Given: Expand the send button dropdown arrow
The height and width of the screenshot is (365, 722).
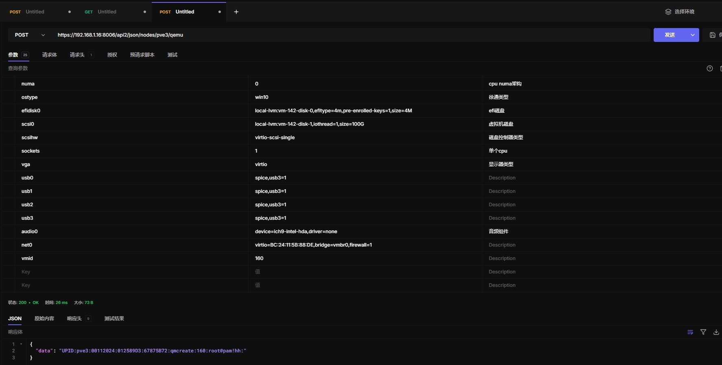Looking at the screenshot, I should 692,35.
